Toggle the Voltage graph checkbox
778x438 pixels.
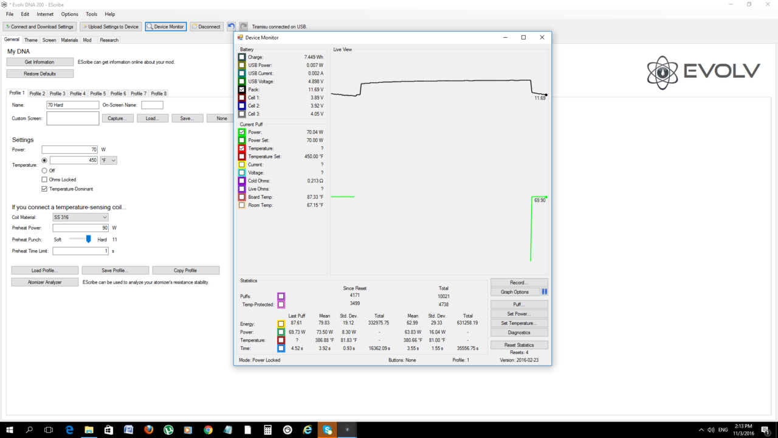(242, 173)
